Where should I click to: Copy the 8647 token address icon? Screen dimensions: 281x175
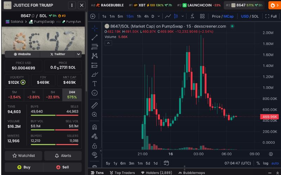[33, 16]
